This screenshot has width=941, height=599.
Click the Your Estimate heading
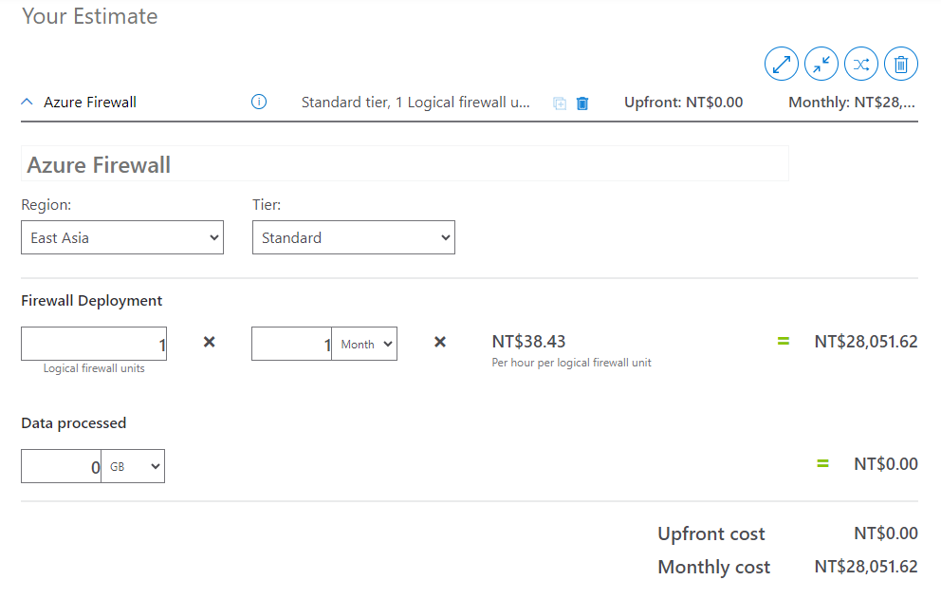click(x=90, y=16)
